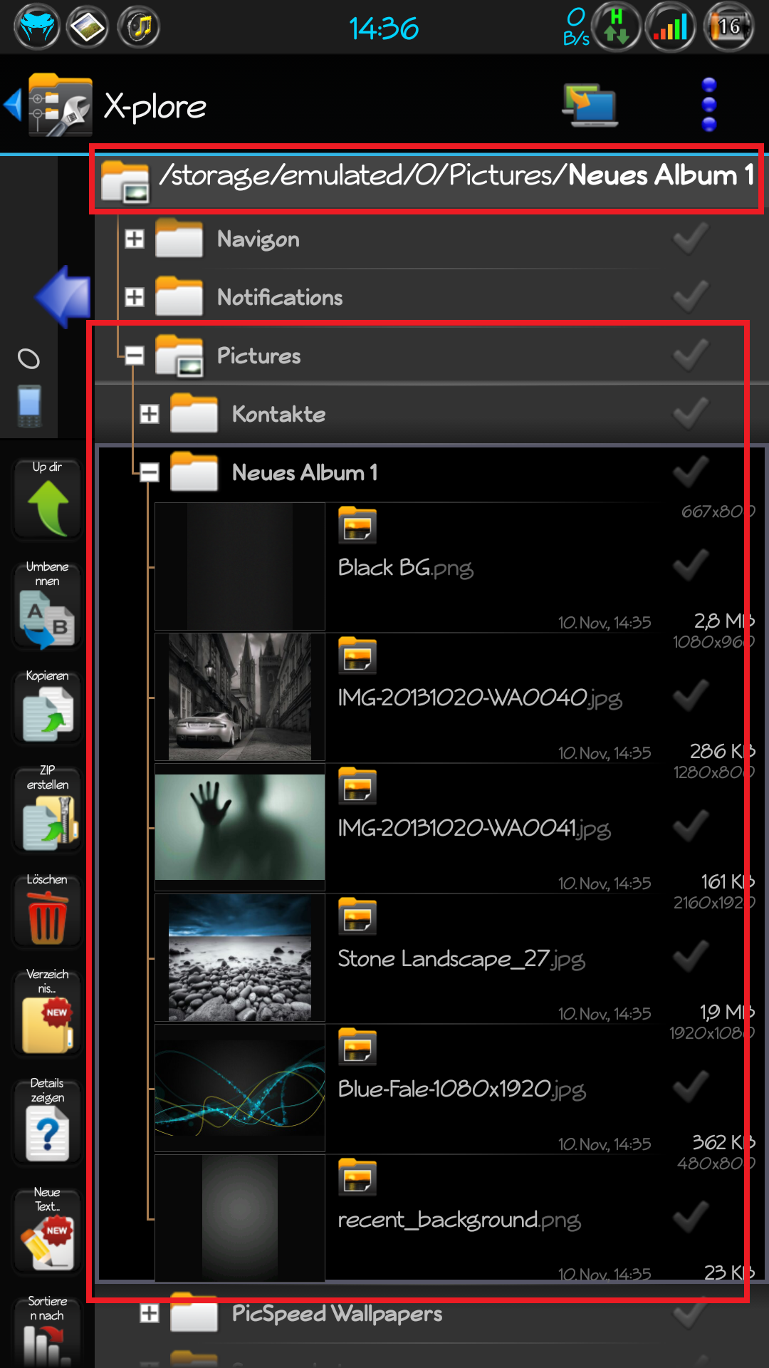769x1368 pixels.
Task: Expand the PicSpeed Wallpapers folder
Action: pos(150,1313)
